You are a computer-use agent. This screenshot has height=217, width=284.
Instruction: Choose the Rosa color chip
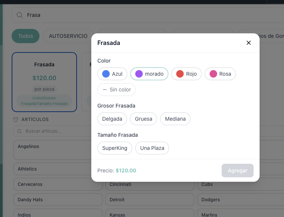point(220,74)
